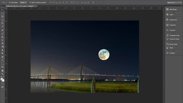This screenshot has width=183, height=103.
Task: Click Align top edges icon
Action: pyautogui.click(x=51, y=3)
